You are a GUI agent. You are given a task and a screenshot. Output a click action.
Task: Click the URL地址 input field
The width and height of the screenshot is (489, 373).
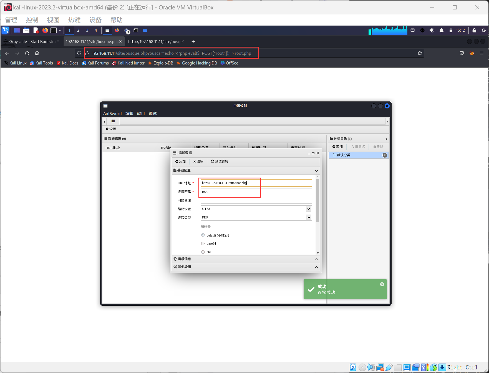pos(256,183)
